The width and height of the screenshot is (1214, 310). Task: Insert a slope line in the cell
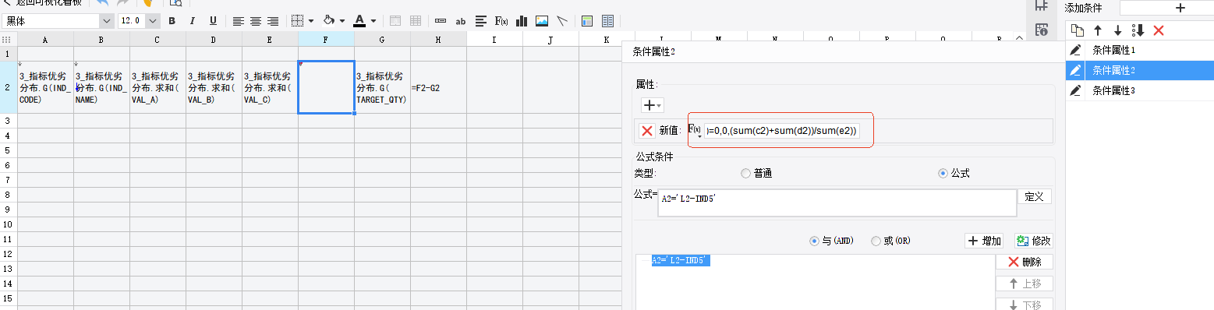pos(561,21)
